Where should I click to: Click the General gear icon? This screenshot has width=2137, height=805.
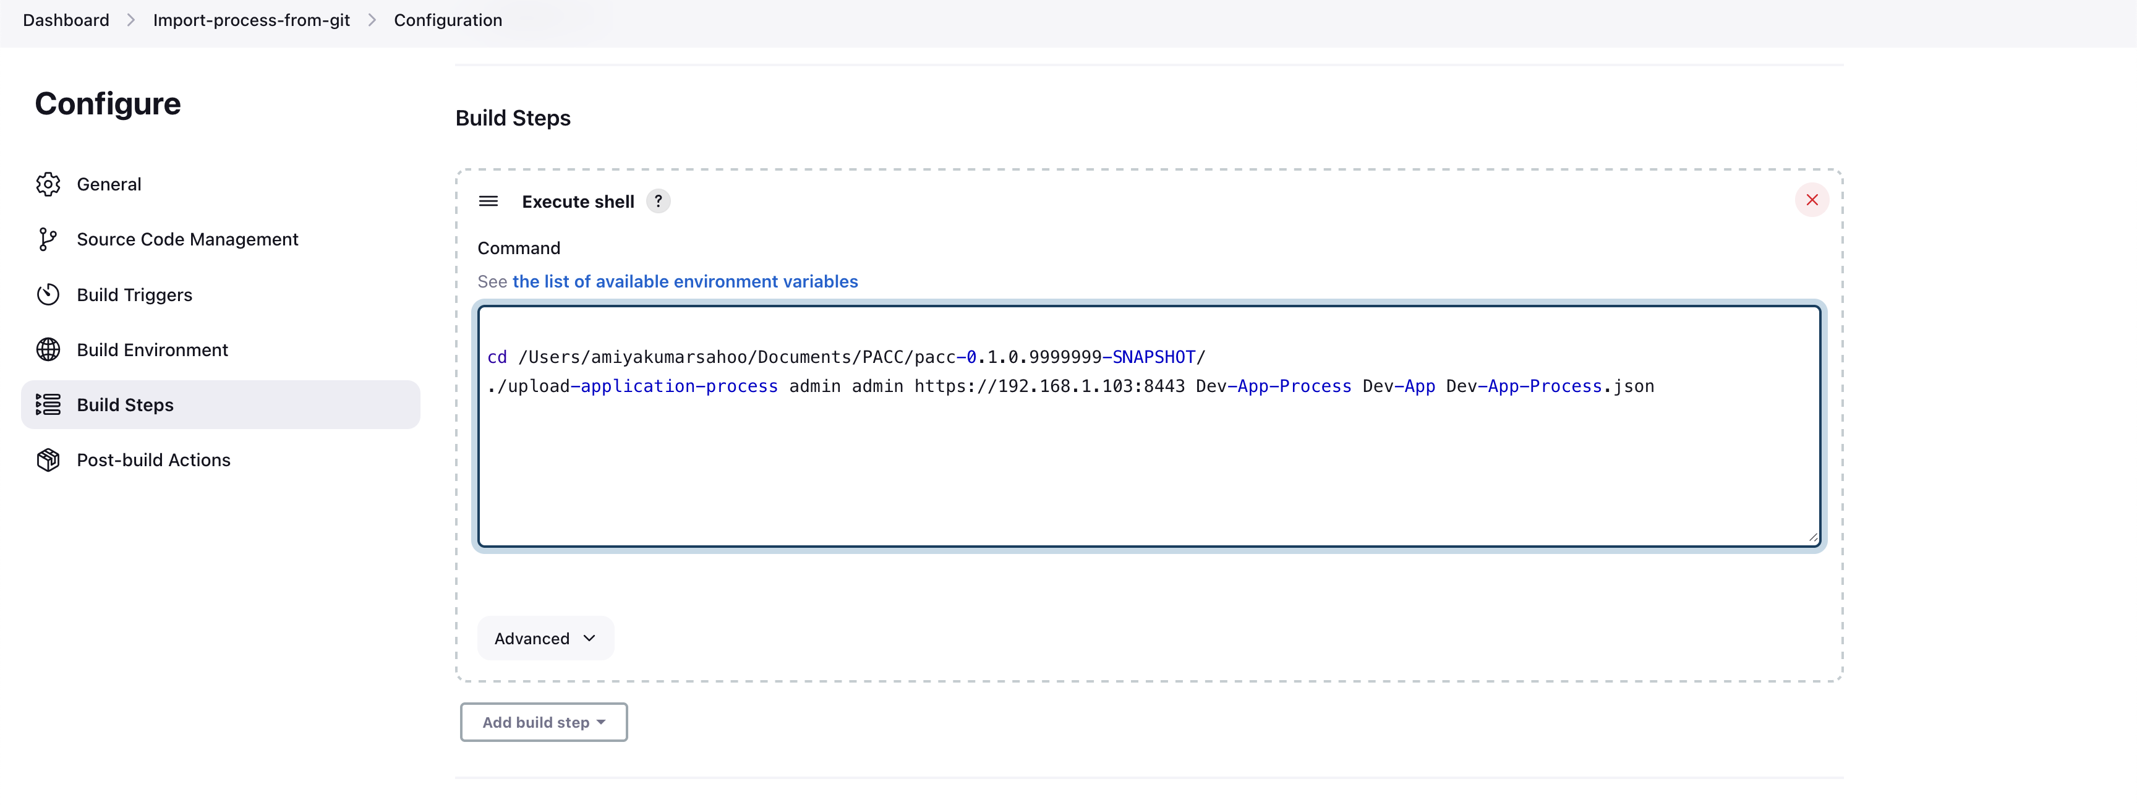click(48, 184)
